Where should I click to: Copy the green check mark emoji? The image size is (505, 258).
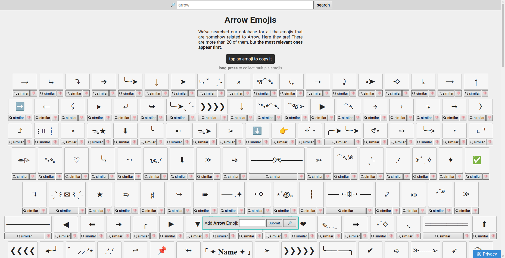pyautogui.click(x=477, y=160)
